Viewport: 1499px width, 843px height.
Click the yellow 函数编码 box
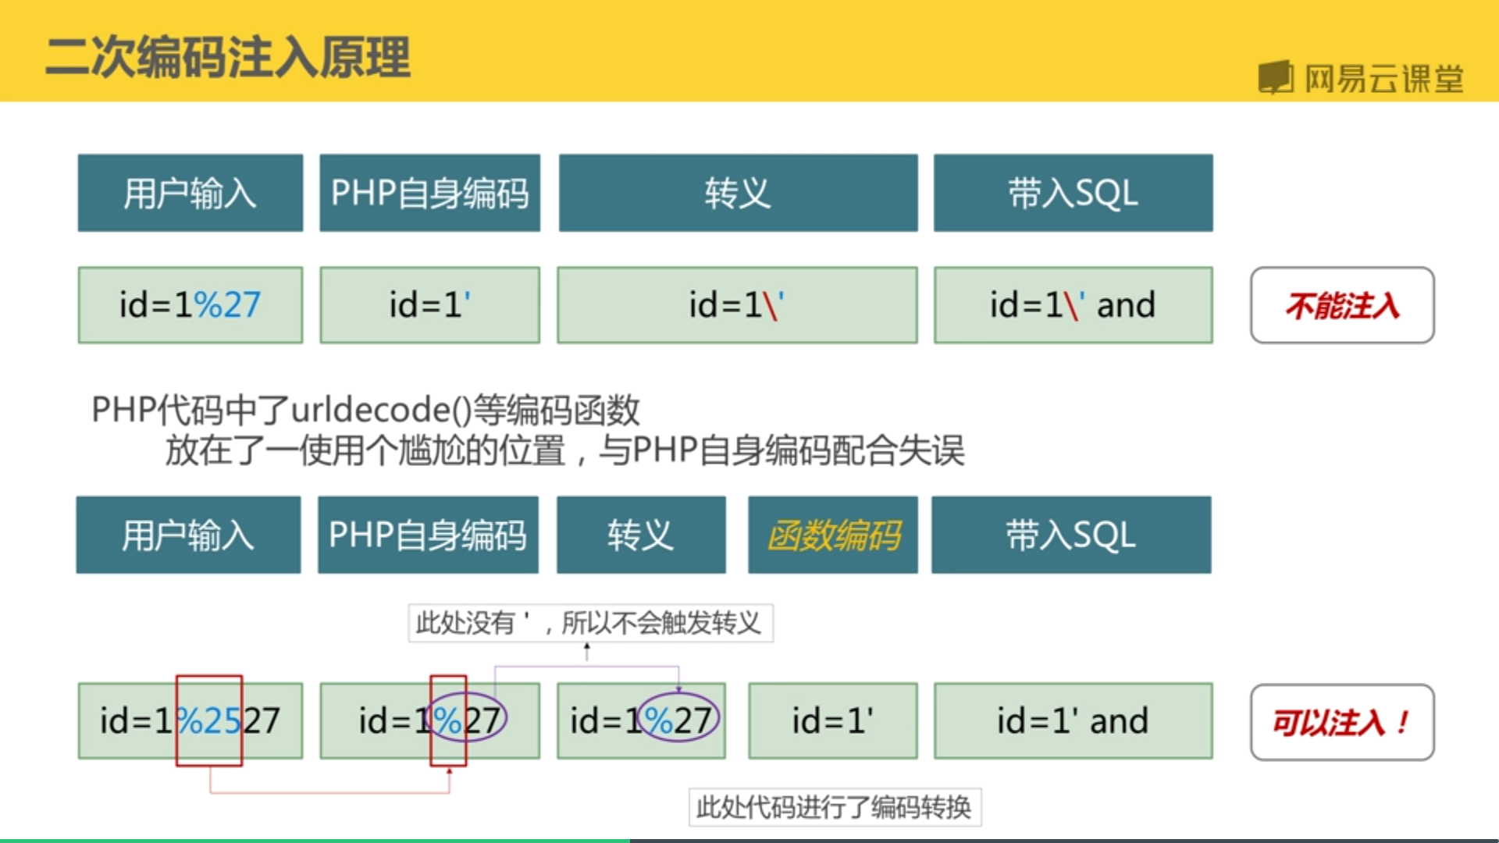pos(832,535)
